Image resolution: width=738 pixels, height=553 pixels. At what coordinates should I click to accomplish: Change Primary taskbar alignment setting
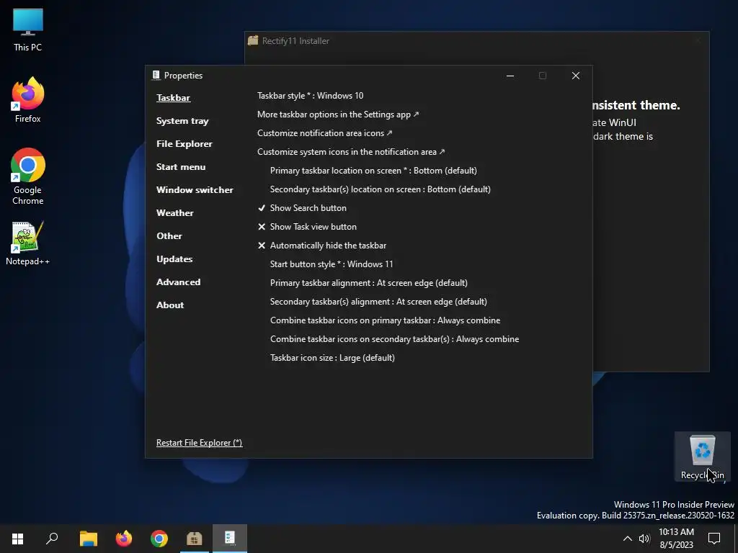click(368, 283)
